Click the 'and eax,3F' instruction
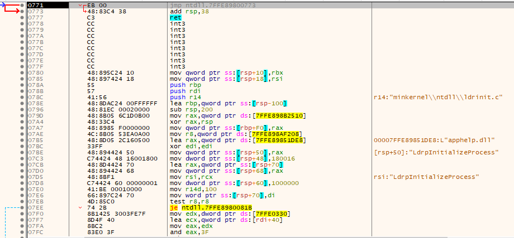This screenshot has width=514, height=238. [188, 232]
